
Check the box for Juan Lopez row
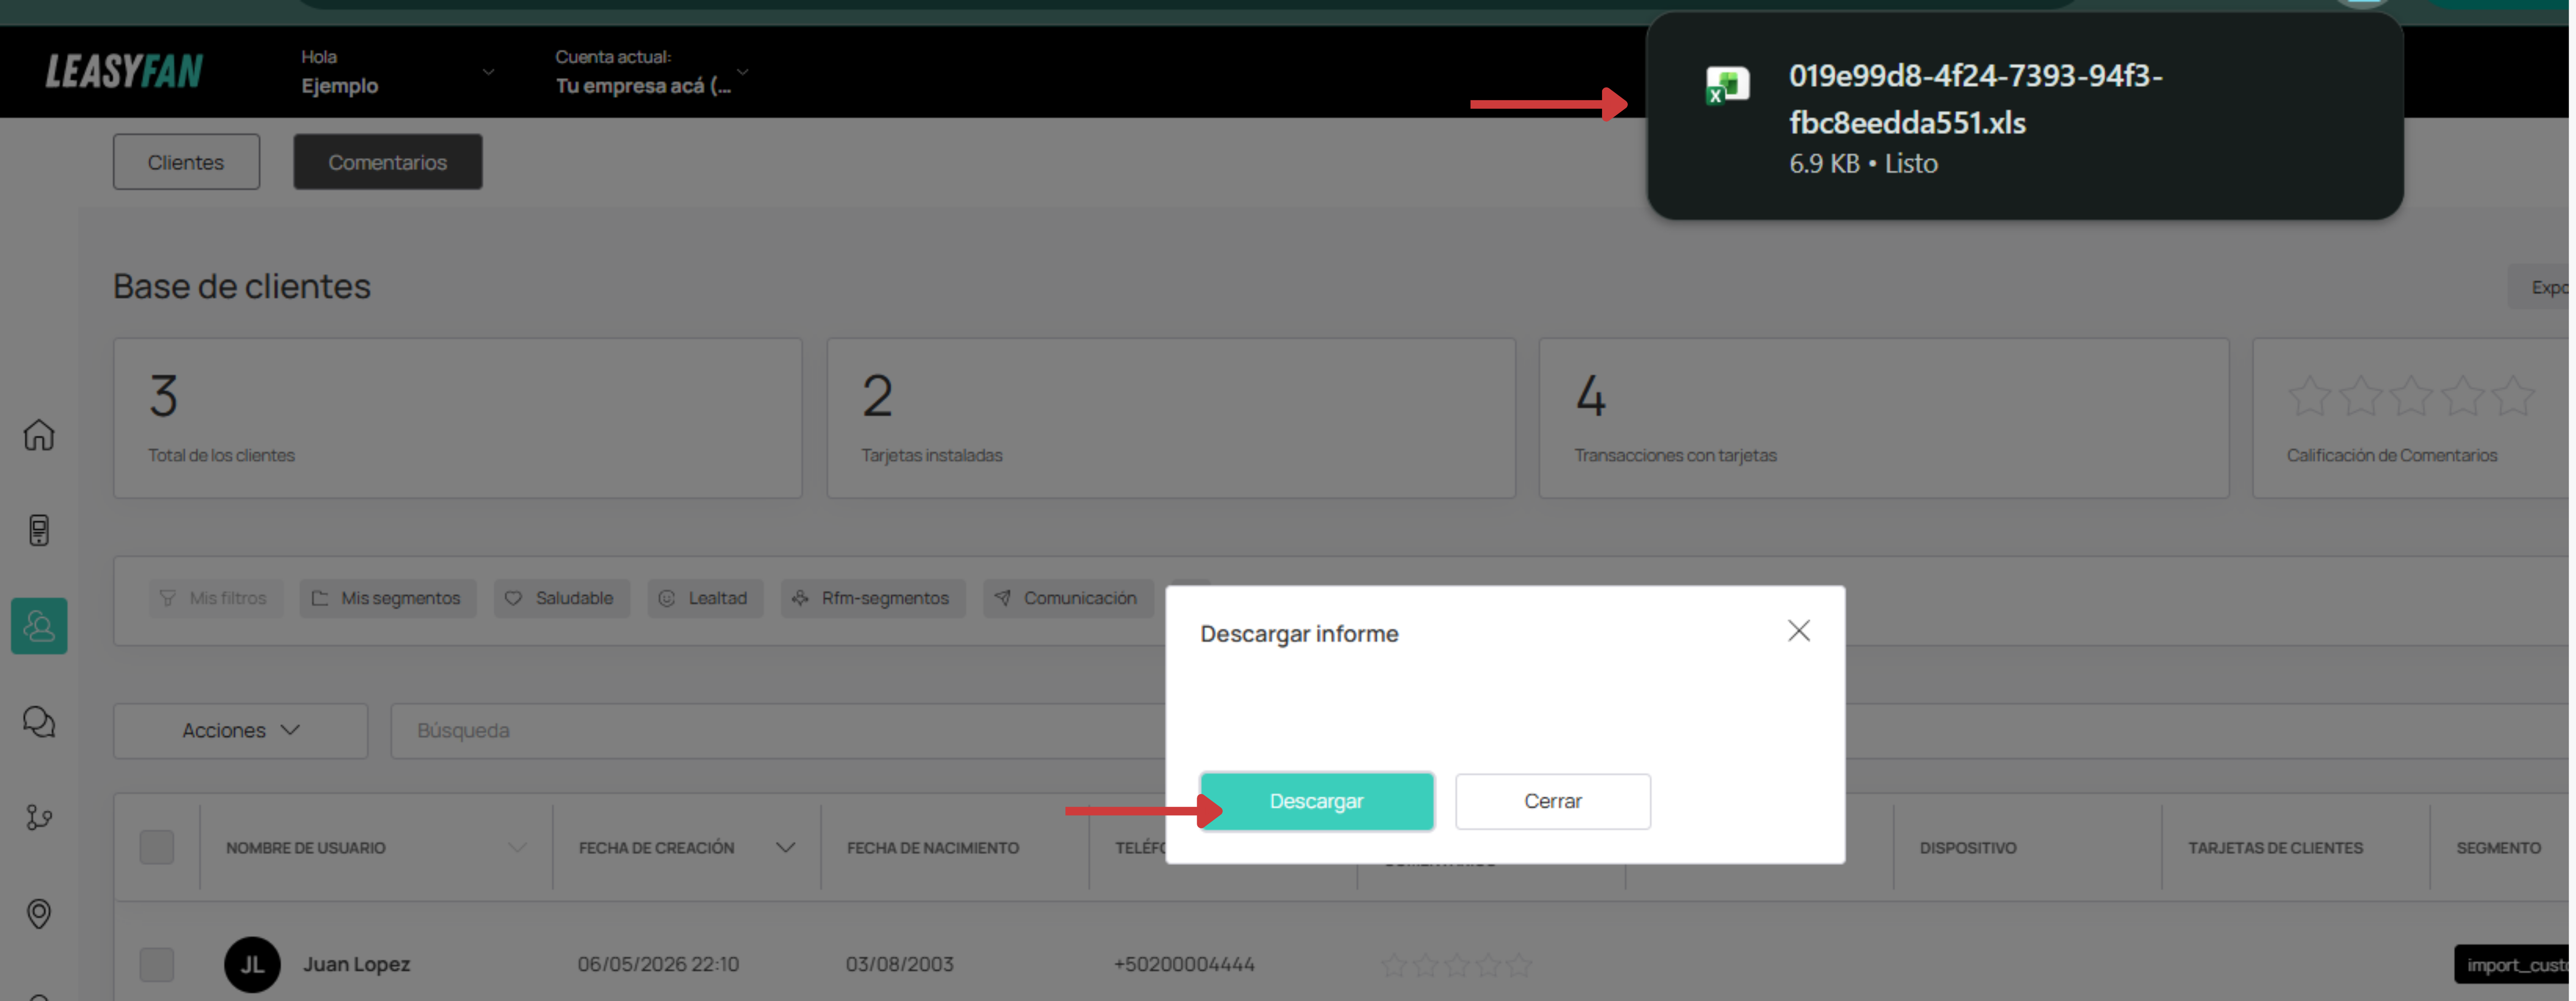point(157,964)
